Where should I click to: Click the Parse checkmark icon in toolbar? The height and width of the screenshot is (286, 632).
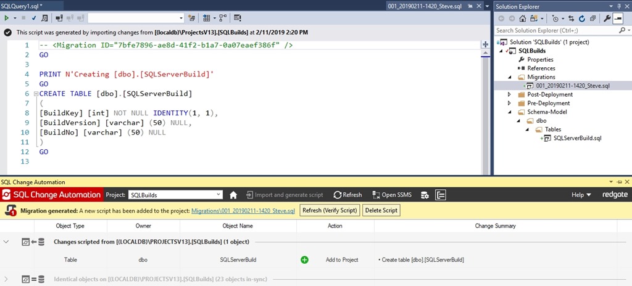click(35, 18)
